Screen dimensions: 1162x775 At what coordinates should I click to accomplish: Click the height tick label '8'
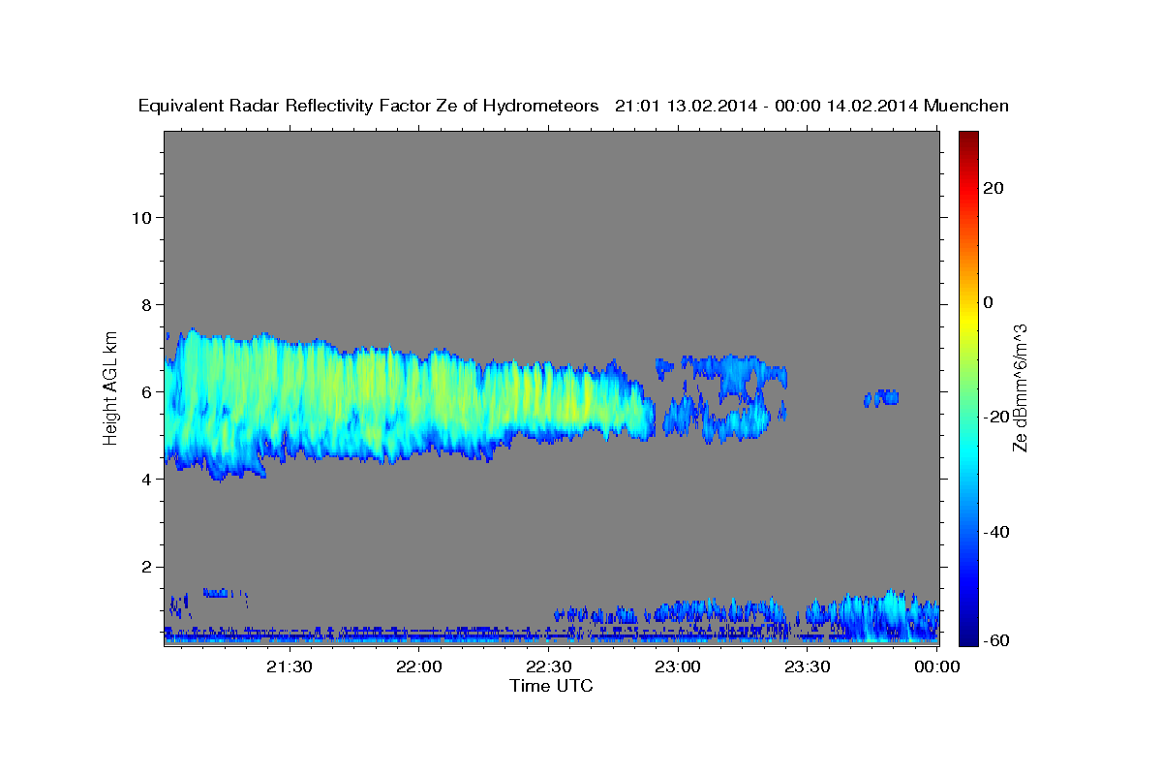coord(145,305)
